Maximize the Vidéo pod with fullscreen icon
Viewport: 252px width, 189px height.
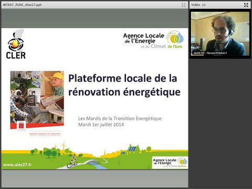(246, 5)
